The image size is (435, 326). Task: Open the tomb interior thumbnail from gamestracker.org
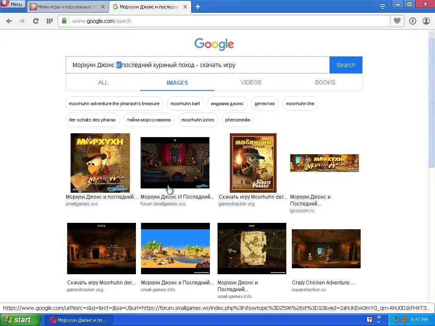(102, 248)
